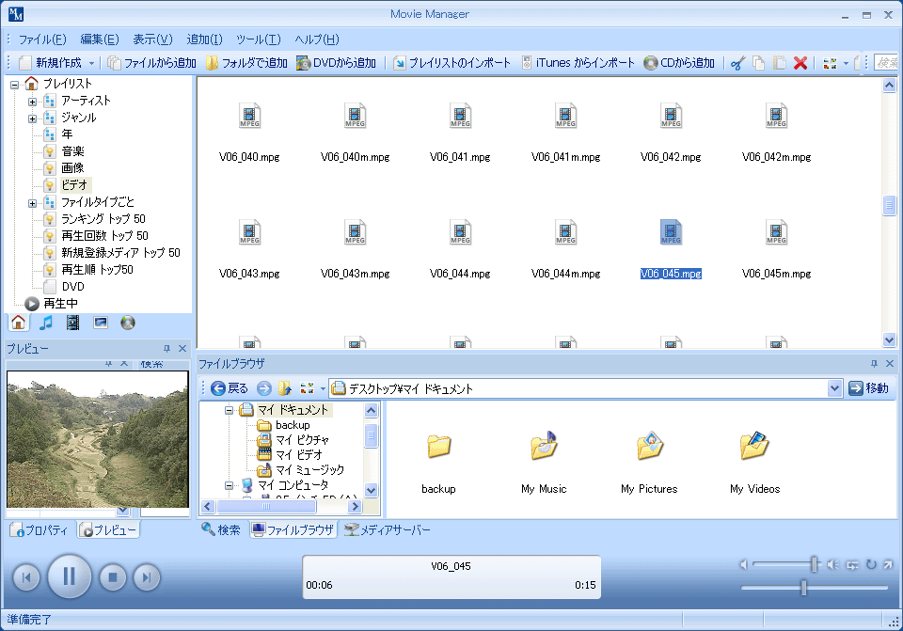The height and width of the screenshot is (631, 903).
Task: Click the previous track button
Action: 26,576
